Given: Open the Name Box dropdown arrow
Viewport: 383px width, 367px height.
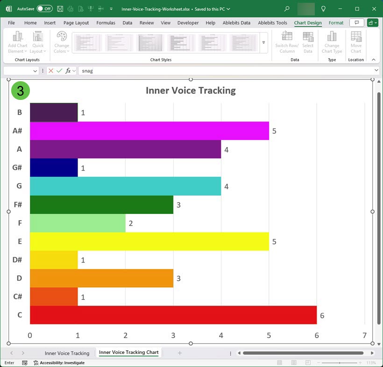Looking at the screenshot, I should point(35,71).
